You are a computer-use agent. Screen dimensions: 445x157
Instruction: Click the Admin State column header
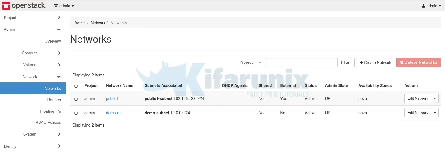pyautogui.click(x=336, y=85)
